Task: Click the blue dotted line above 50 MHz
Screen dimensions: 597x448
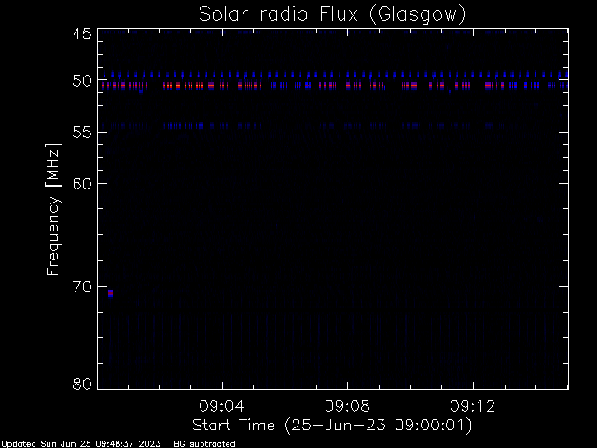Action: [335, 75]
